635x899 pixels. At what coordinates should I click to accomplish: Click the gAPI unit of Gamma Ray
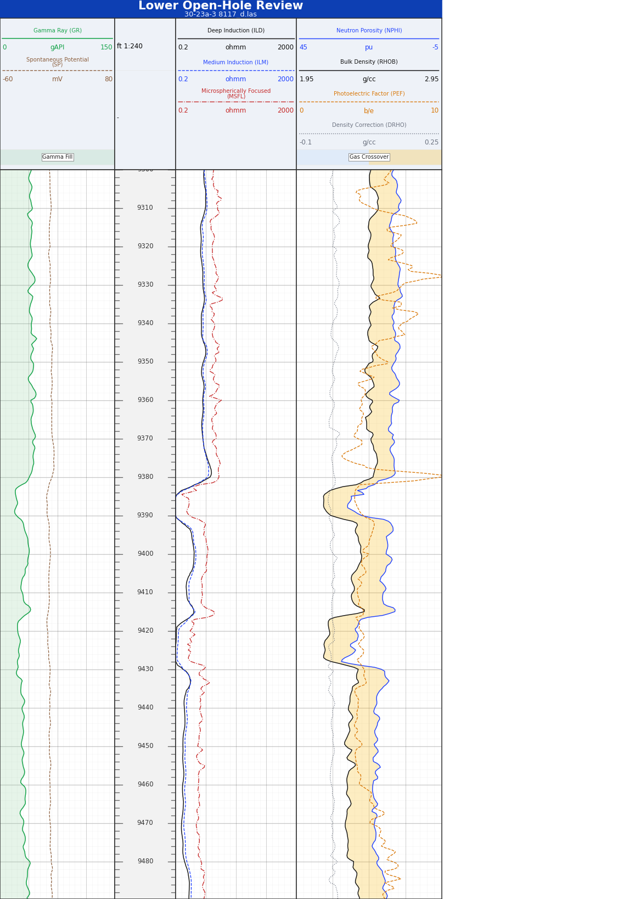pyautogui.click(x=58, y=48)
